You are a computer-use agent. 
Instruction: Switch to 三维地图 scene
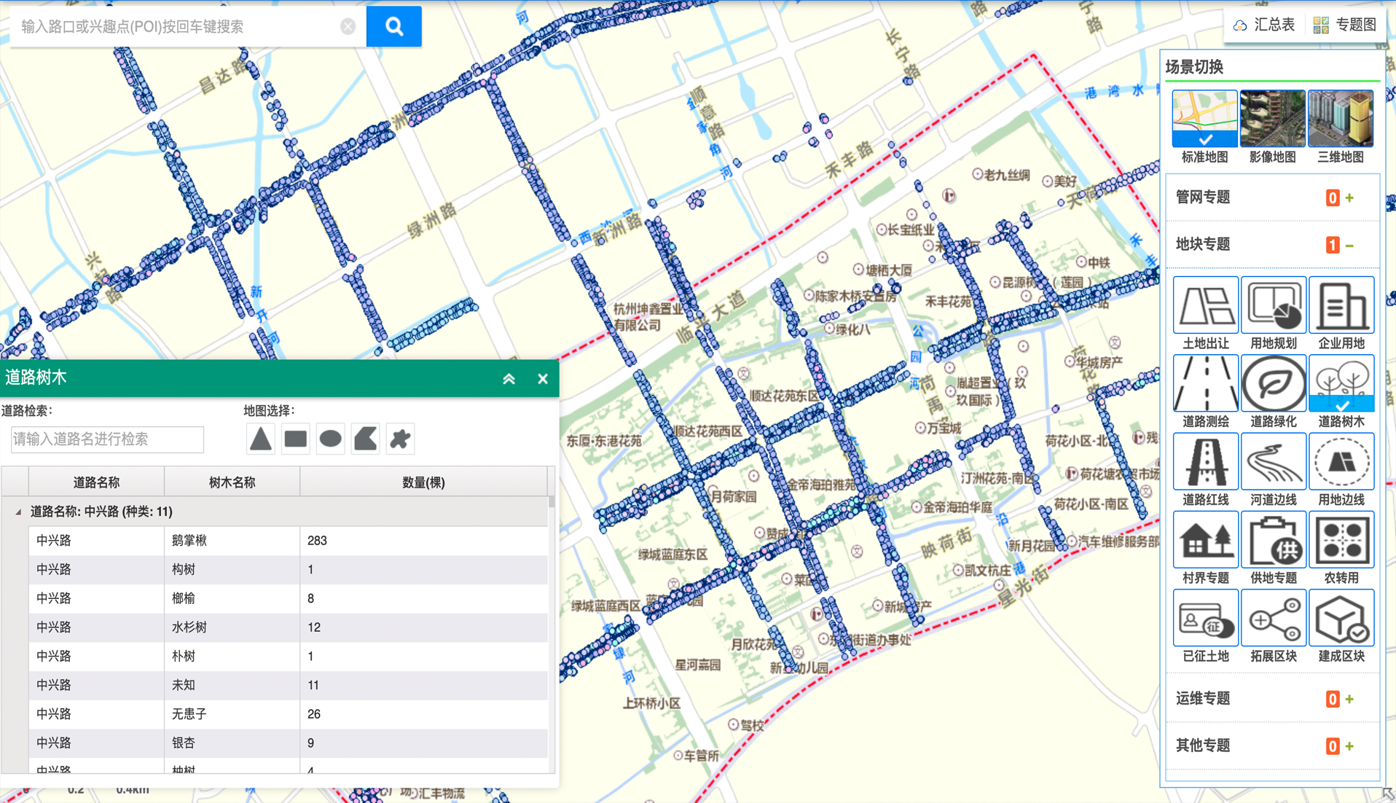click(1340, 119)
